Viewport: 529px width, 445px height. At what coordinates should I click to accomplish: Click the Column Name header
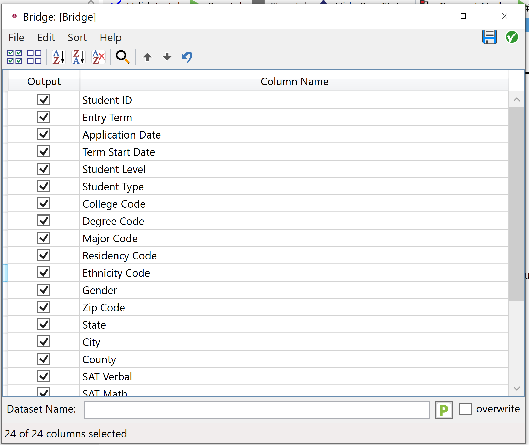coord(294,82)
